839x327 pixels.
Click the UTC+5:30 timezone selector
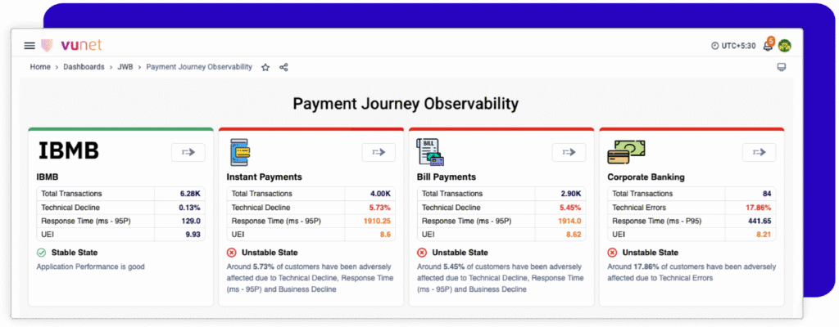pyautogui.click(x=734, y=46)
